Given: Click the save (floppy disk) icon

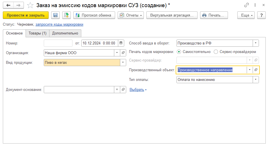Looking at the screenshot, I should click(55, 15).
